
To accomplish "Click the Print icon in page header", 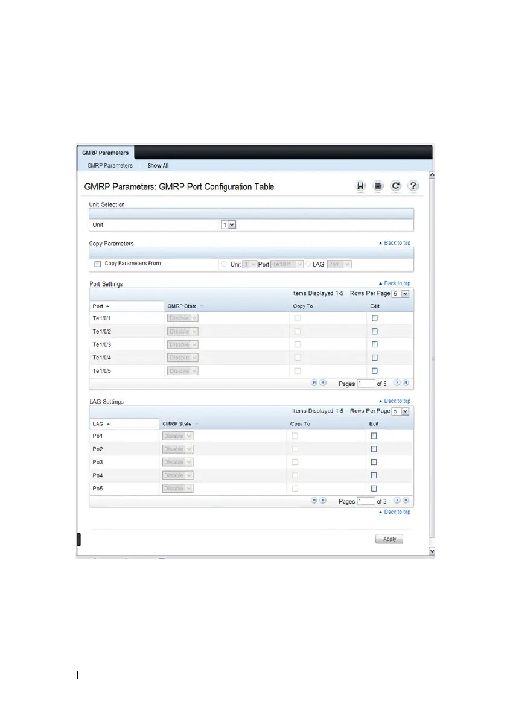I will [x=378, y=186].
